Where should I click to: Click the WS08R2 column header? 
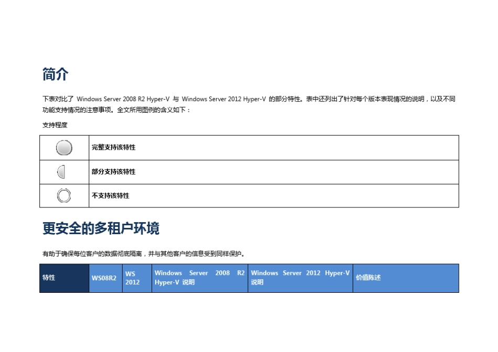click(105, 278)
